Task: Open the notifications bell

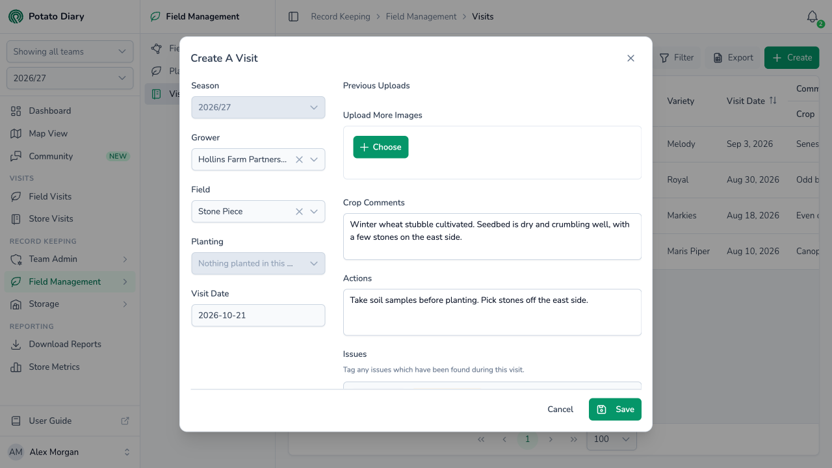Action: tap(812, 17)
